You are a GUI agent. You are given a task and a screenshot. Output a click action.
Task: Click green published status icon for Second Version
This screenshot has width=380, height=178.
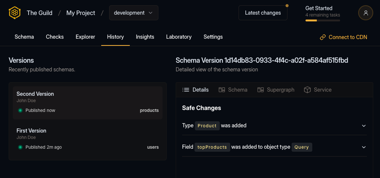point(20,110)
